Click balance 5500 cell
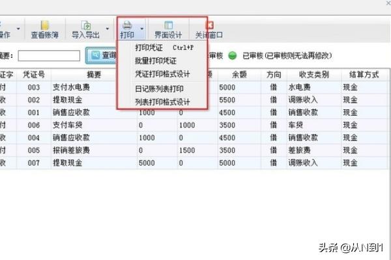The height and width of the screenshot is (260, 391). pyautogui.click(x=227, y=100)
